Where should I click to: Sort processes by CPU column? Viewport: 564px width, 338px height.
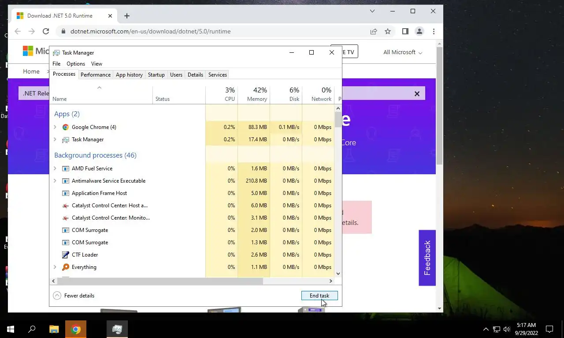pyautogui.click(x=222, y=94)
